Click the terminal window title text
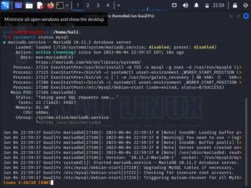This screenshot has height=188, width=251. click(119, 16)
